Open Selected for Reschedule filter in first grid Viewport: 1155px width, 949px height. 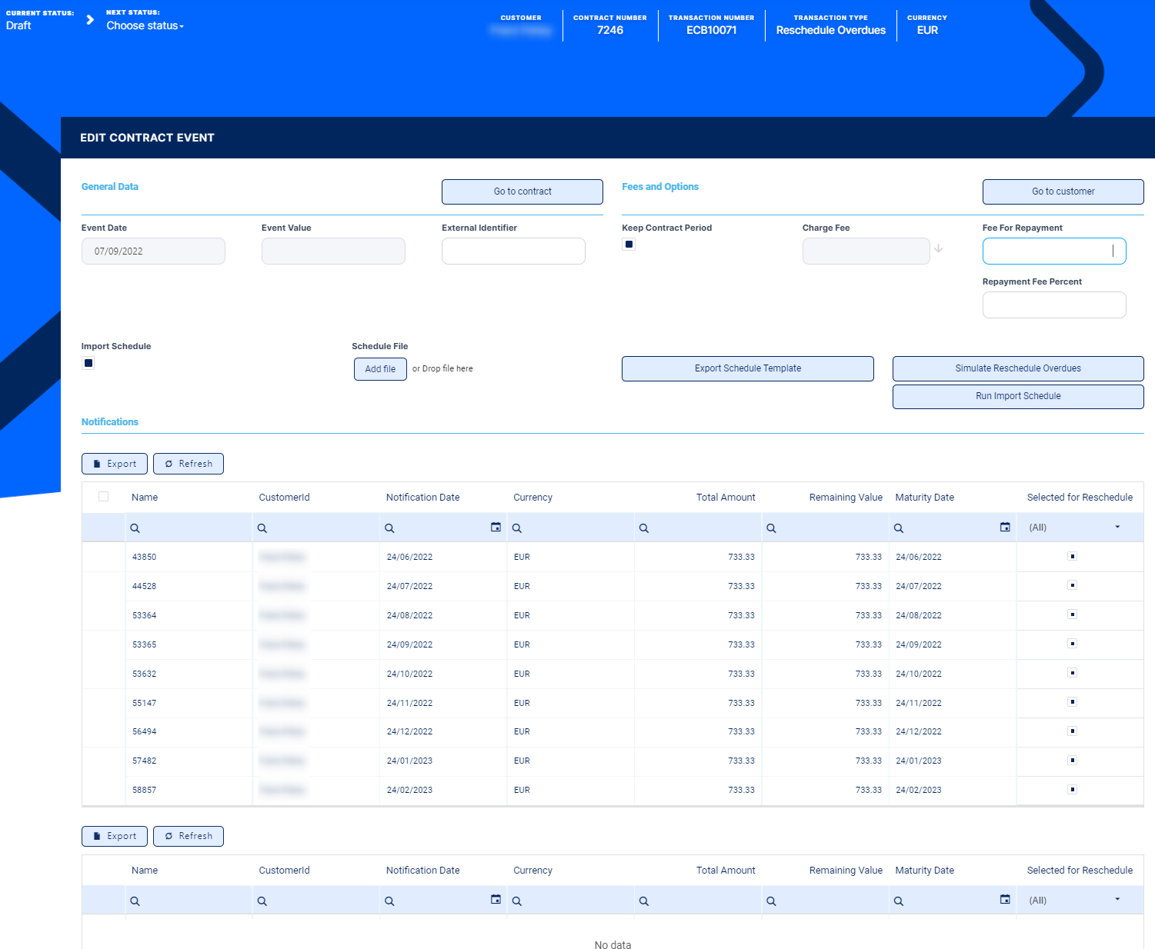[1117, 528]
